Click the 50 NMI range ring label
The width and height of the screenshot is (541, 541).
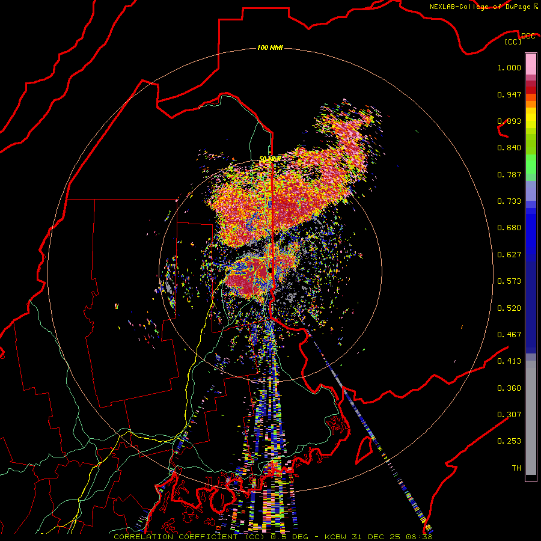coord(270,159)
